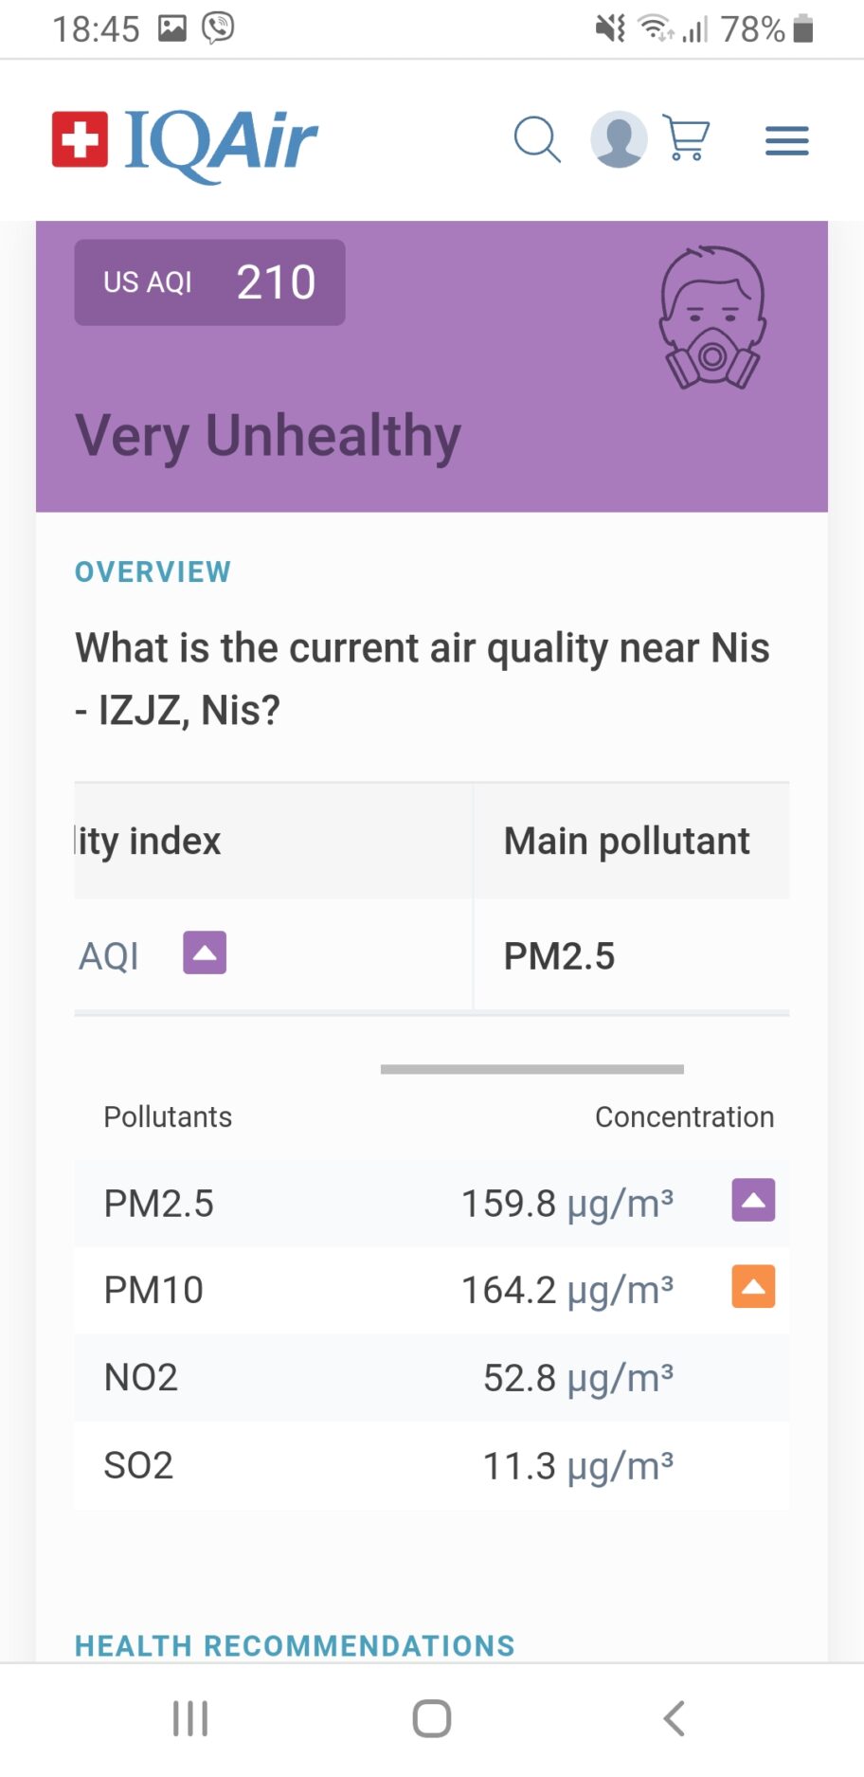Tap the Main pollutant column header

pos(627,841)
